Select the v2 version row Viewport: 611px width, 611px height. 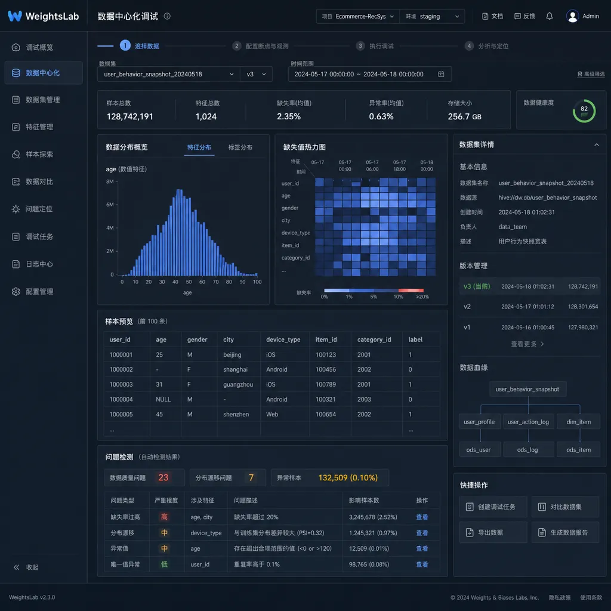coord(530,307)
